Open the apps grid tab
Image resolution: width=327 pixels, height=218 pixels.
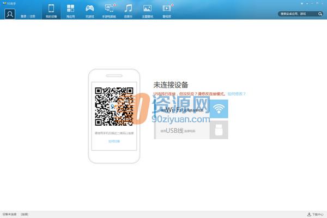tap(70, 11)
